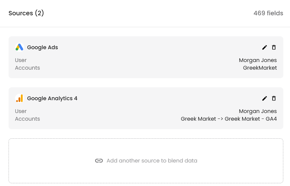This screenshot has width=290, height=186.
Task: Click the Greek Market - GA4 account value
Action: (x=229, y=119)
